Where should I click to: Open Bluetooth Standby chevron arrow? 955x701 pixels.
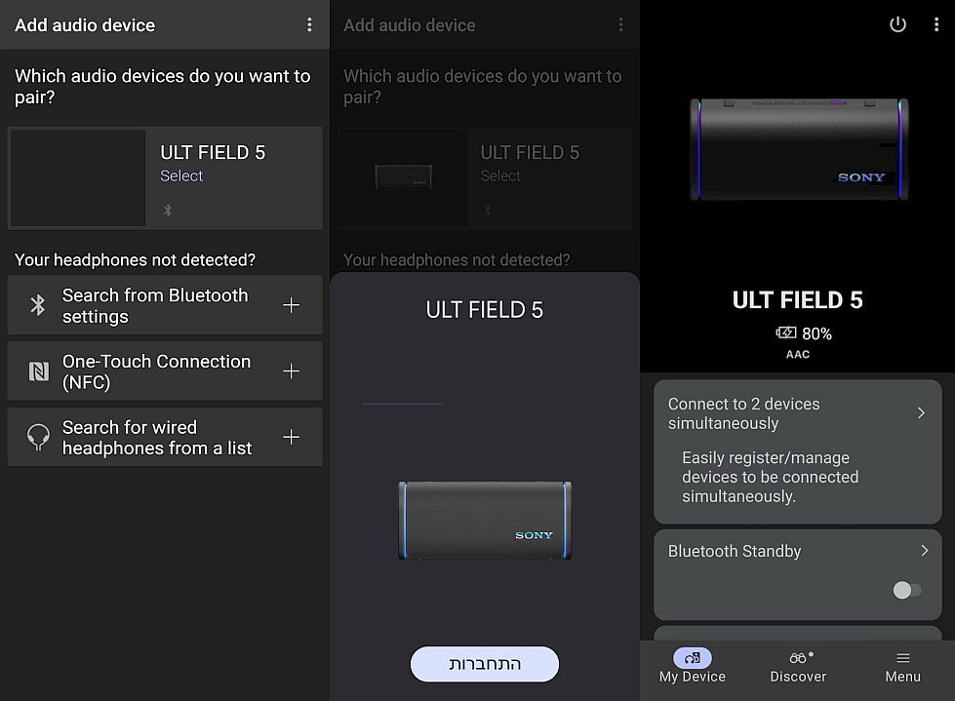point(924,551)
